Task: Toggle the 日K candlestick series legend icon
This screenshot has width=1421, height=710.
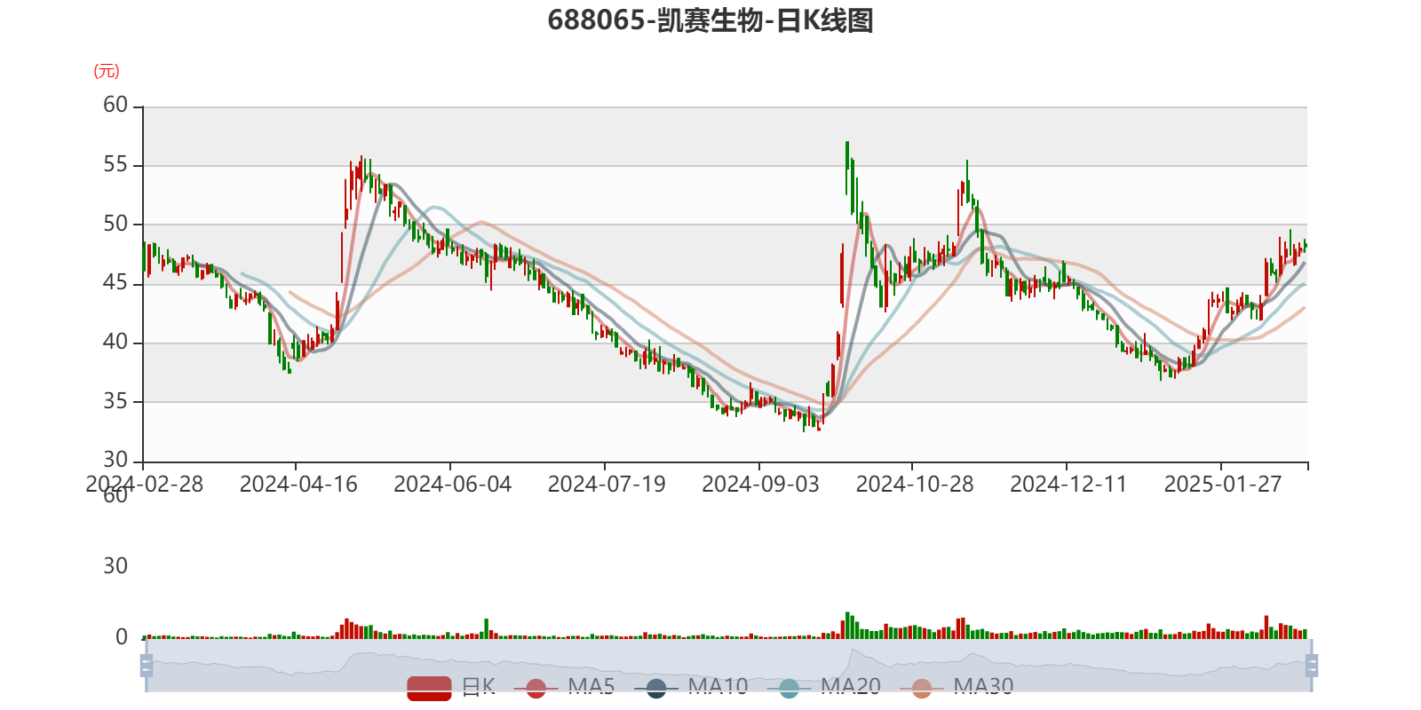Action: [x=429, y=688]
